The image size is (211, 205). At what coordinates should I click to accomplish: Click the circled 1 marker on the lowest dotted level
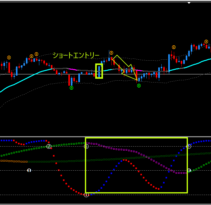86,195
